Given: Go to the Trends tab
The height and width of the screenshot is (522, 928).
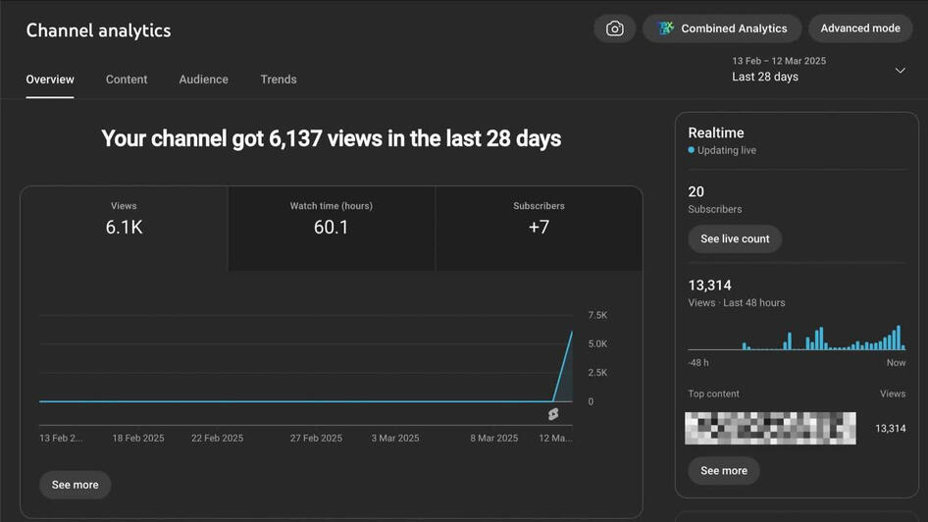Looking at the screenshot, I should pyautogui.click(x=279, y=79).
